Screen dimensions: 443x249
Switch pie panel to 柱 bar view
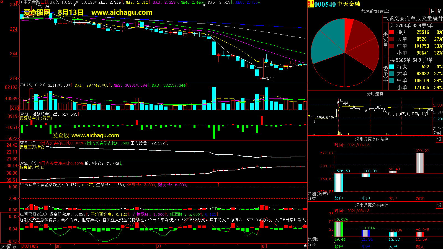432,11
